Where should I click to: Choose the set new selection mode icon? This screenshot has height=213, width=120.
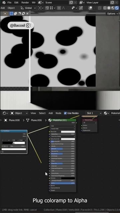(x=12, y=14)
